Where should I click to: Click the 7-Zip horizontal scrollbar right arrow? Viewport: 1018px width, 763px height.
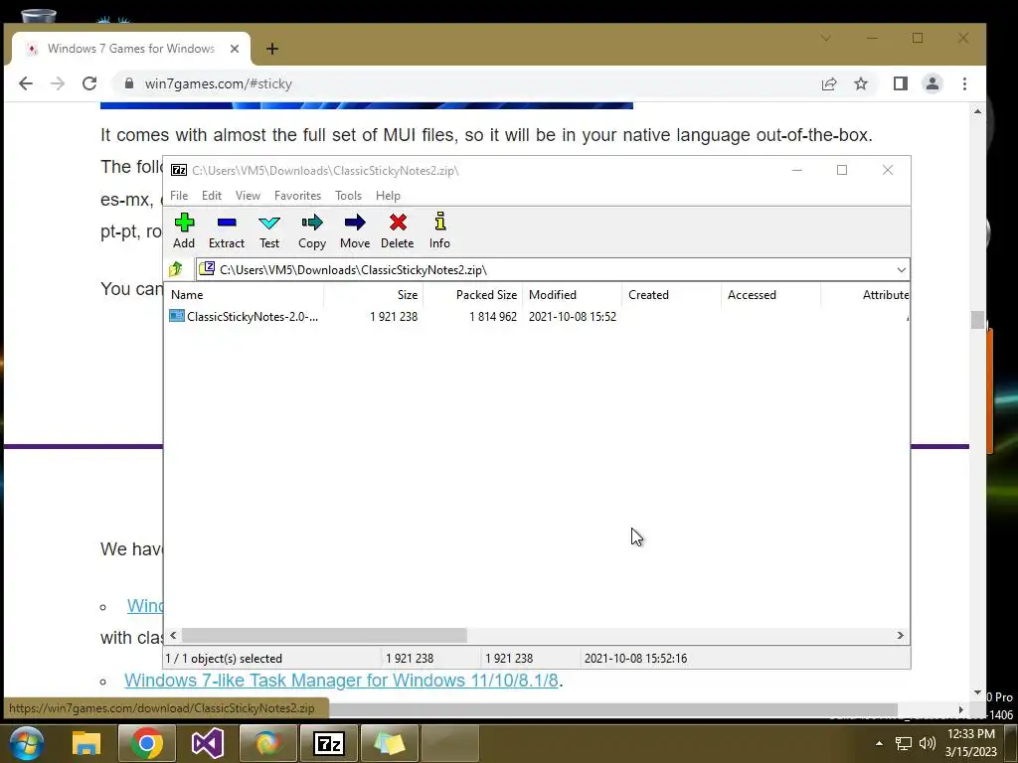point(901,635)
